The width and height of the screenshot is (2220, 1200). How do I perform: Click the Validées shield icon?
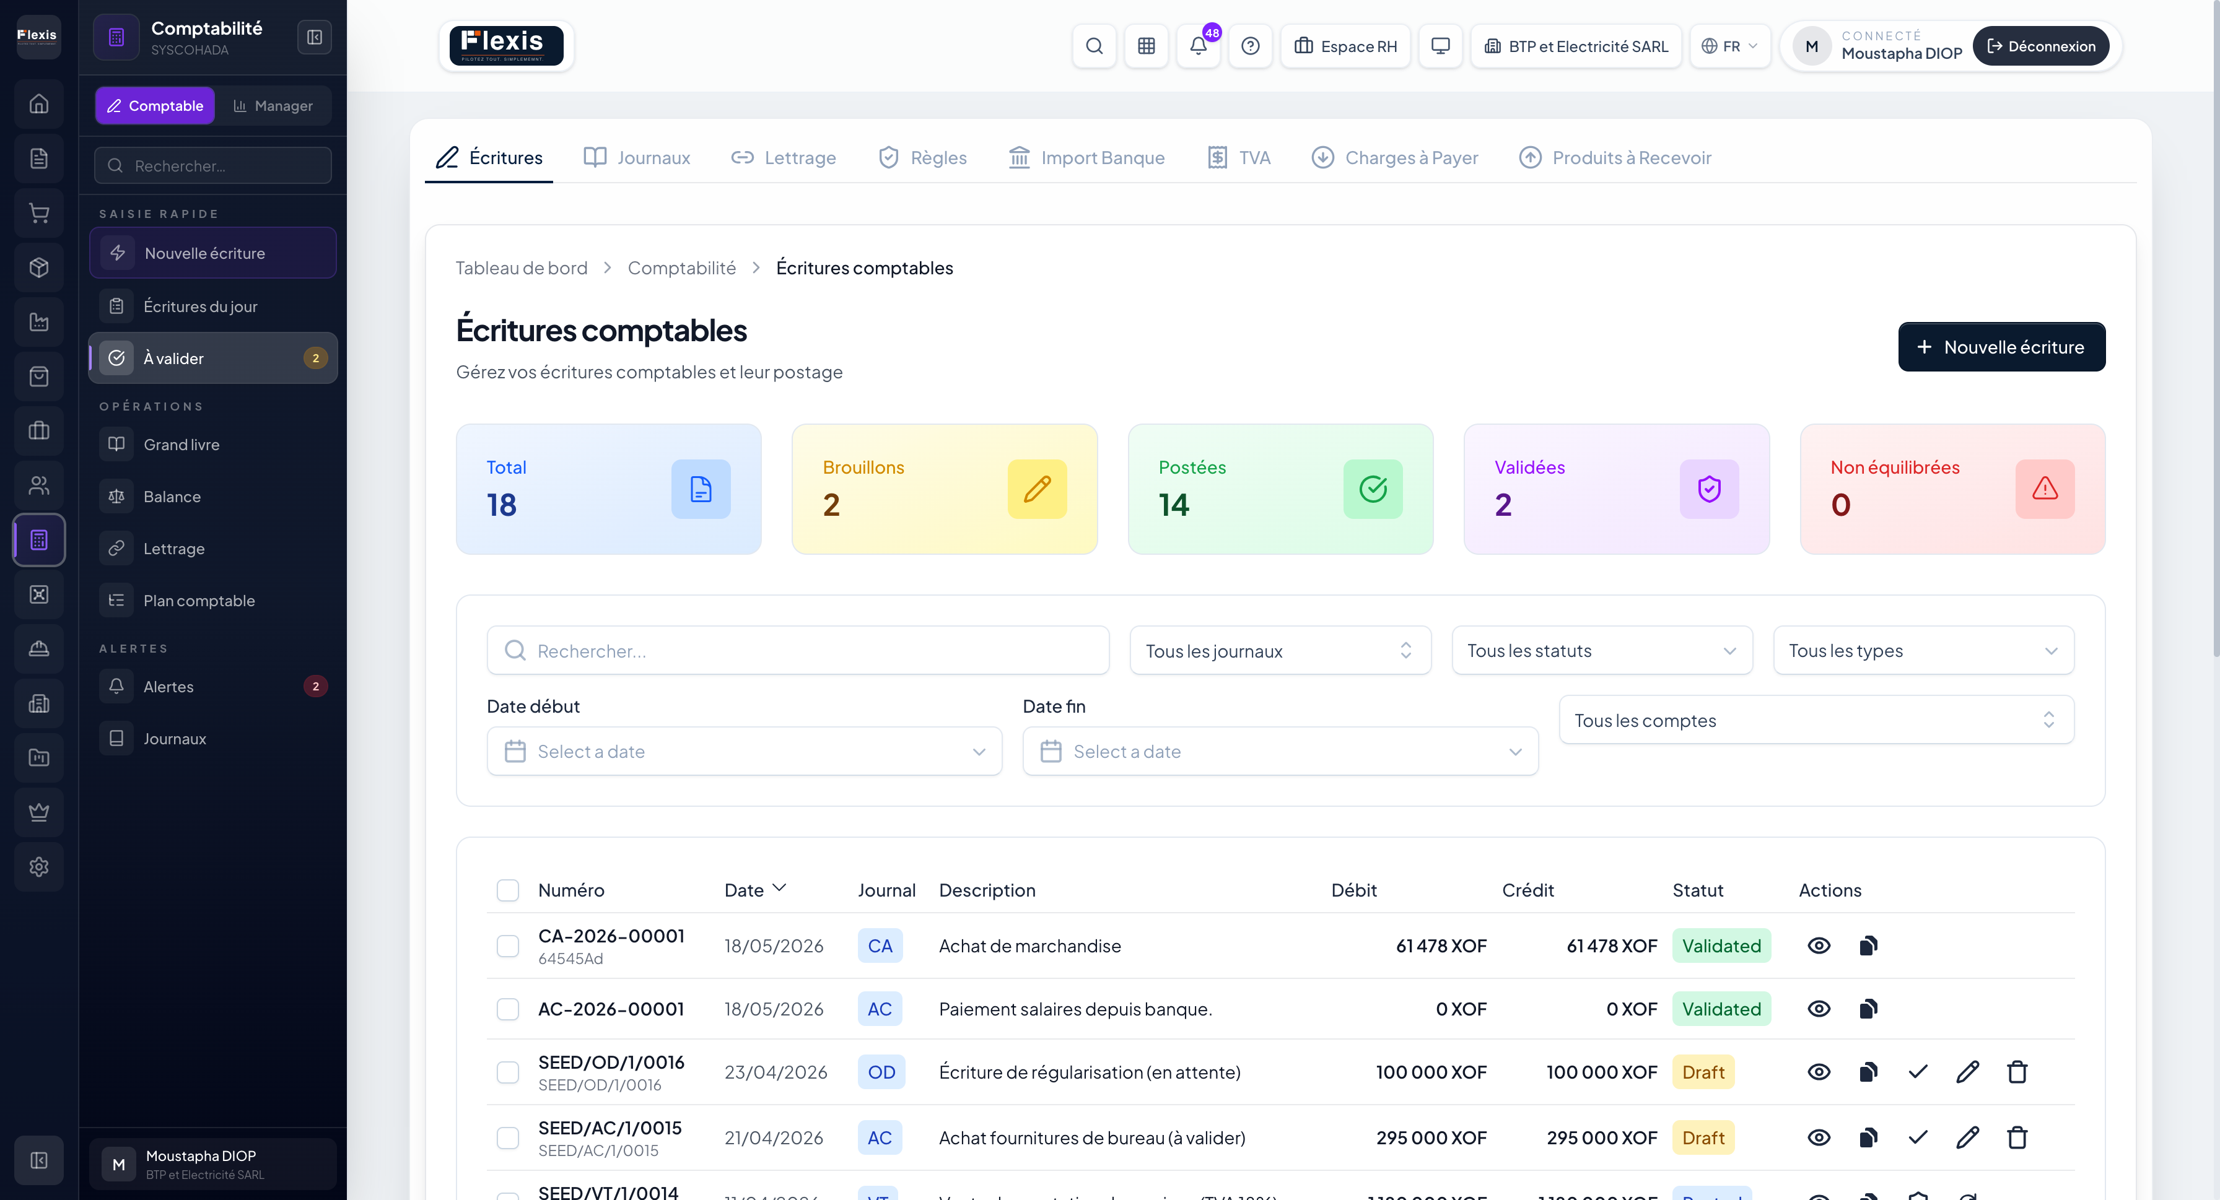pos(1709,489)
